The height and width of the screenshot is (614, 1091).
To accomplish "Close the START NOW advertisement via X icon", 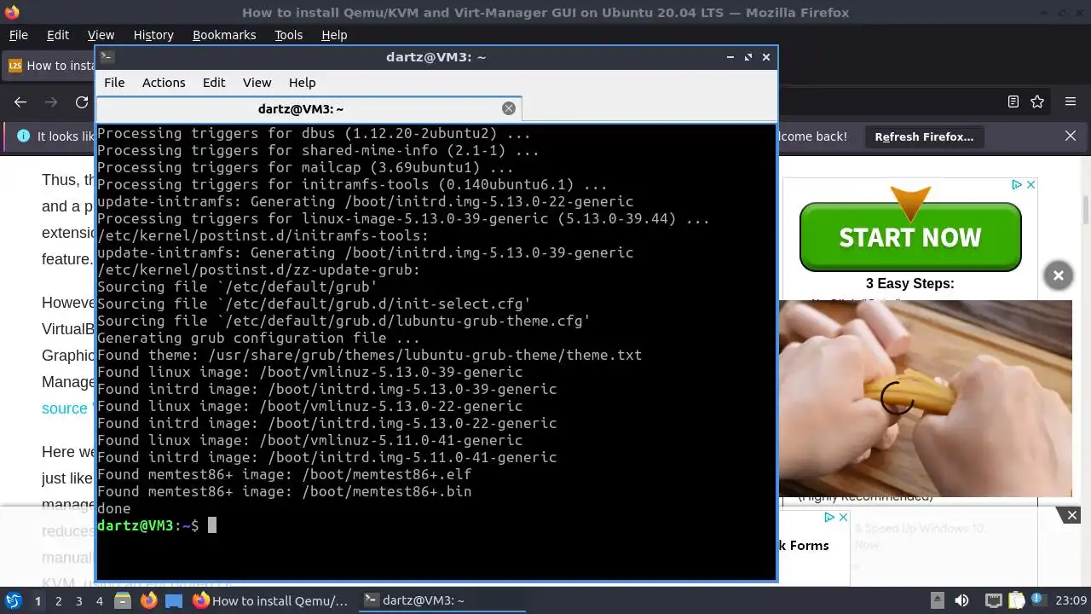I will pos(1030,184).
